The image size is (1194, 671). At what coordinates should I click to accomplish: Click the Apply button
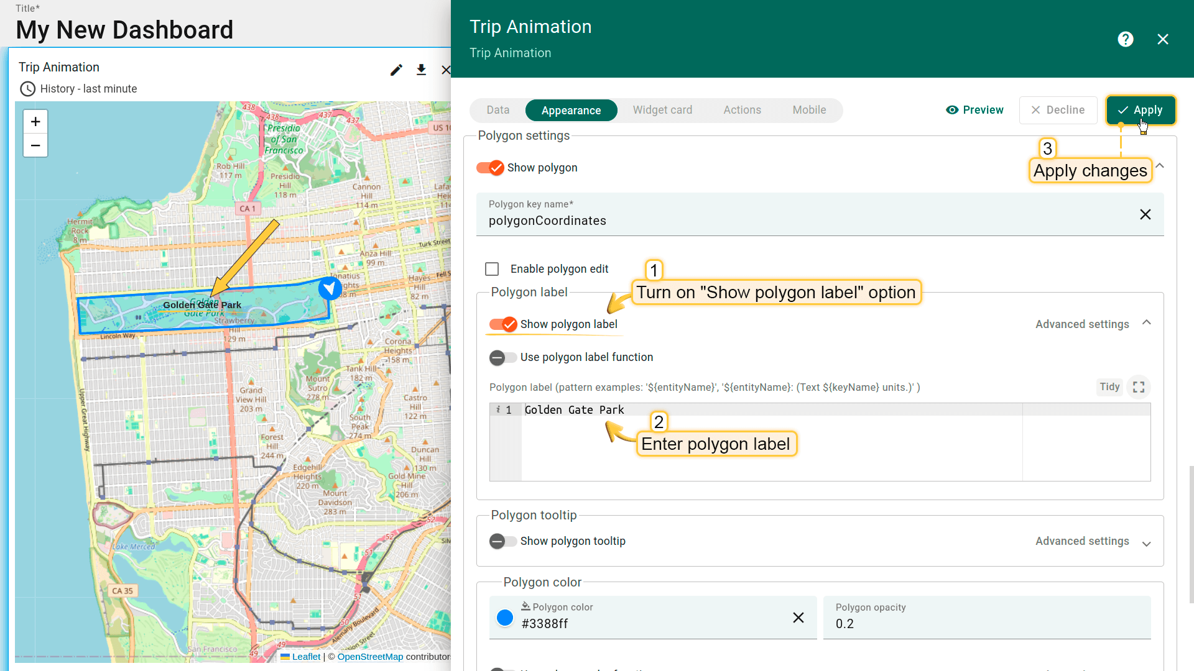click(x=1140, y=110)
